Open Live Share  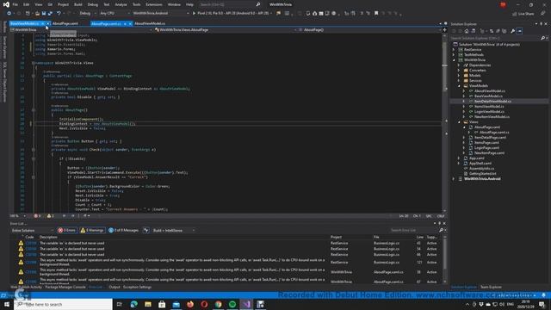click(523, 14)
